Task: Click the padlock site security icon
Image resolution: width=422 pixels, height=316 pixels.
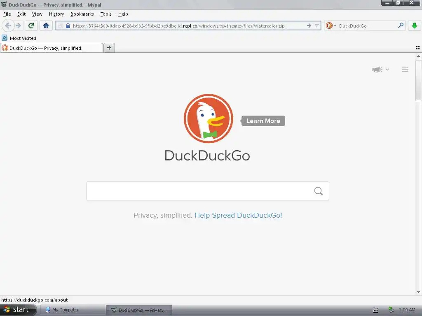Action: coord(68,26)
